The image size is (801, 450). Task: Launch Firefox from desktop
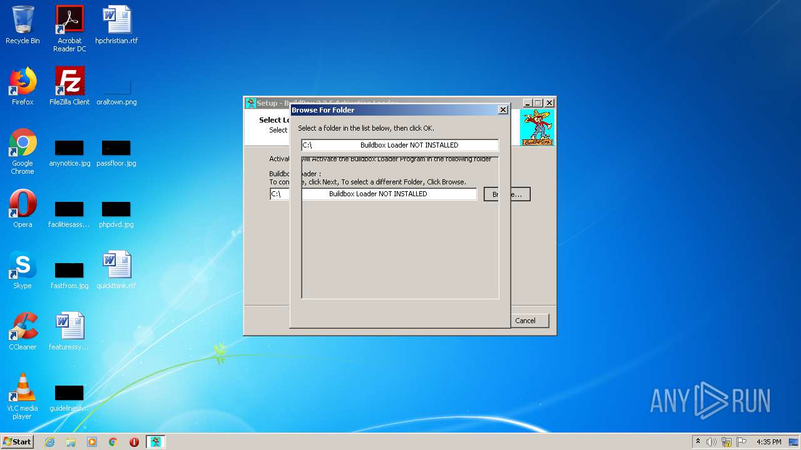23,86
